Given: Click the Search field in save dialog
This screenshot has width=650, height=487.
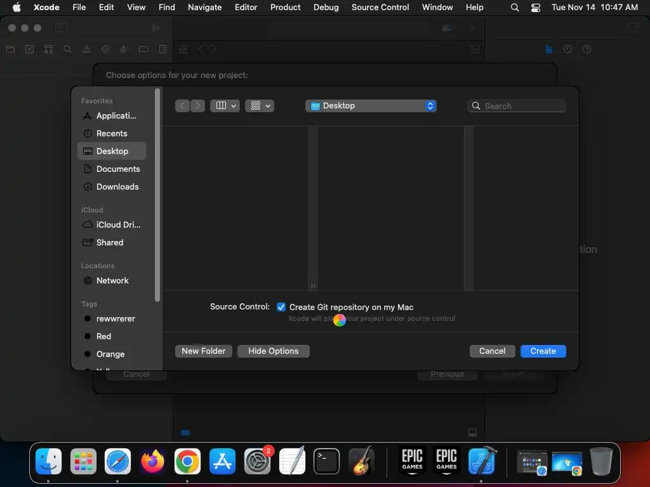Looking at the screenshot, I should pyautogui.click(x=517, y=106).
